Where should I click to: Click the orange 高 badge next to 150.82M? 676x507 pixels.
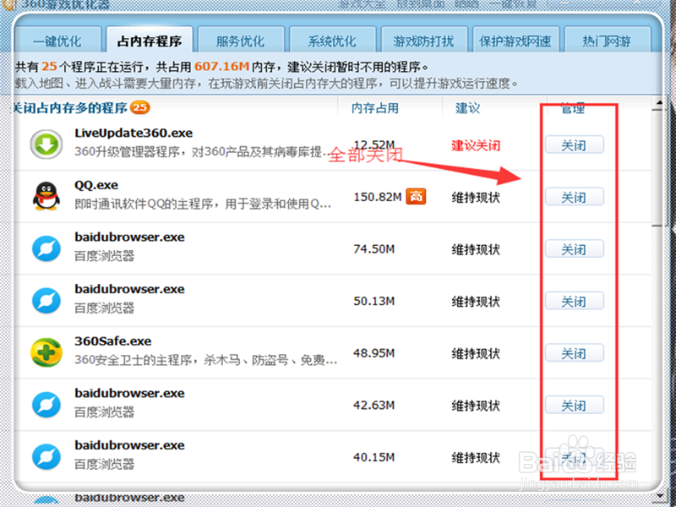click(x=416, y=197)
